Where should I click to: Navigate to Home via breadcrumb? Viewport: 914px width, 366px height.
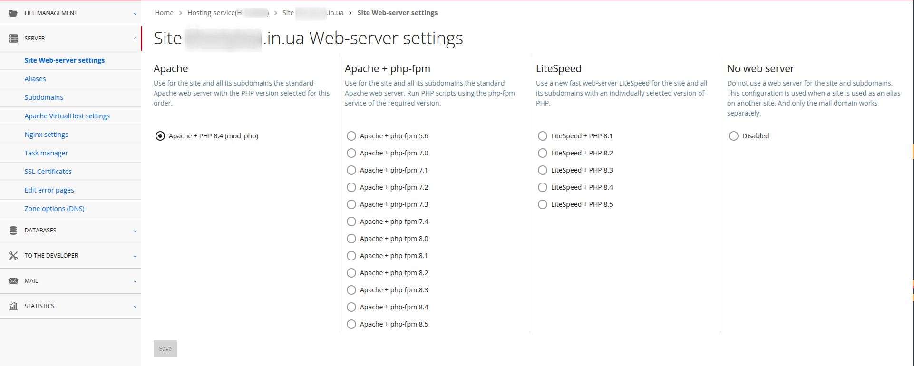pyautogui.click(x=164, y=13)
